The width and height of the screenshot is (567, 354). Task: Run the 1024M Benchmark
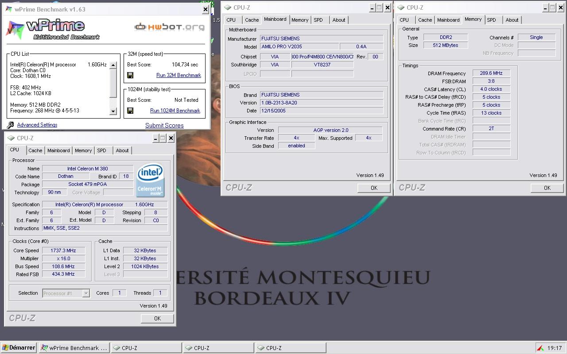[x=175, y=111]
